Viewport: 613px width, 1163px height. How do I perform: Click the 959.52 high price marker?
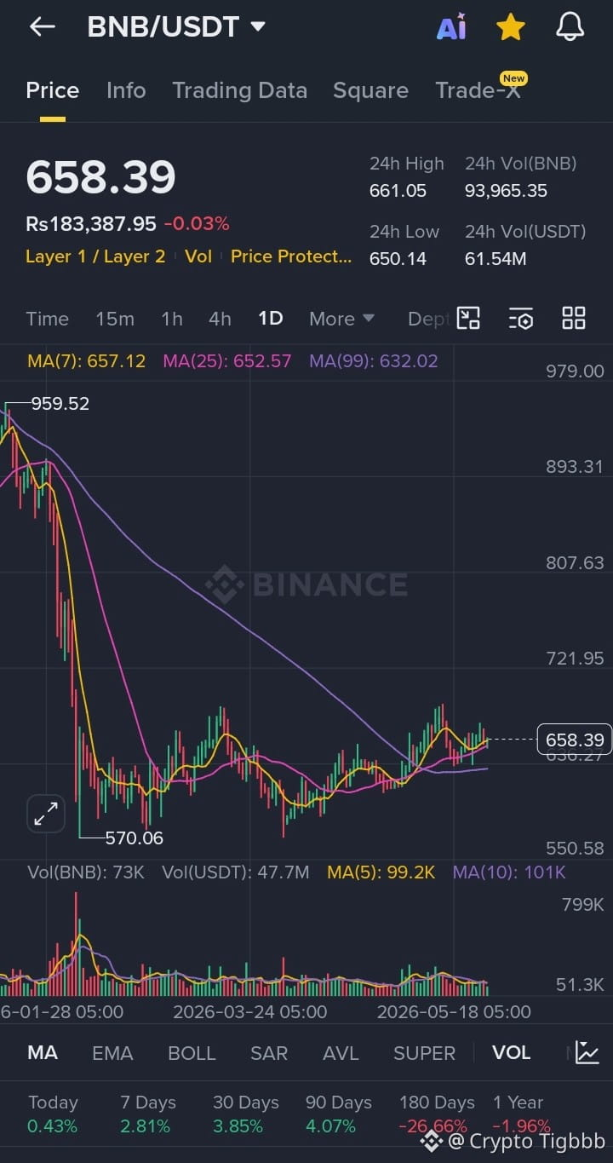(60, 403)
